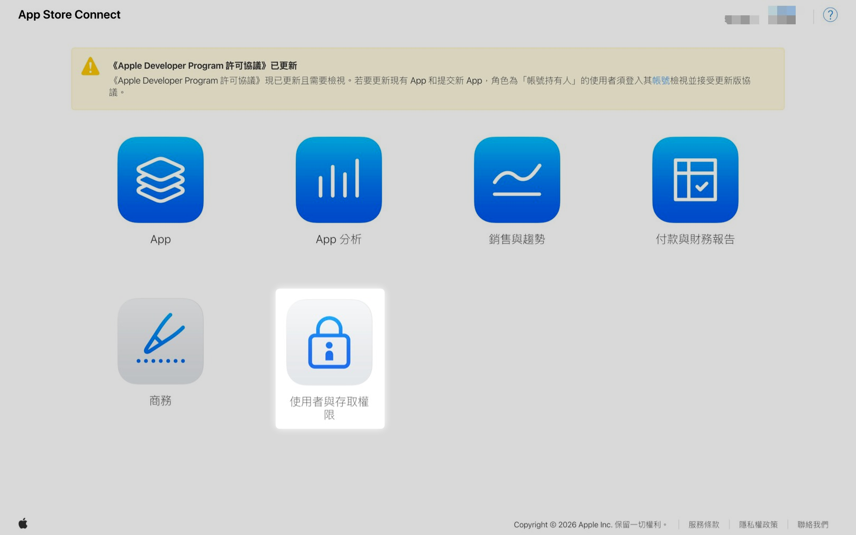This screenshot has width=856, height=535.
Task: Open the 服務條款 footer link
Action: coord(704,524)
